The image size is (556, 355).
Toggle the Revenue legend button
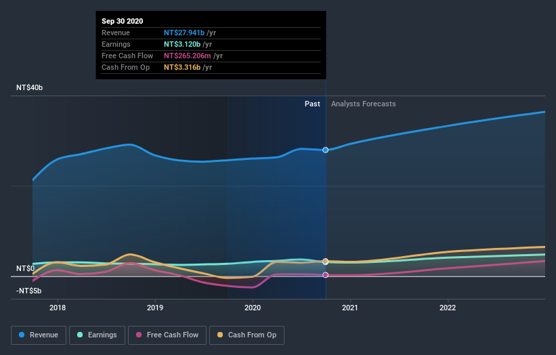(39, 335)
